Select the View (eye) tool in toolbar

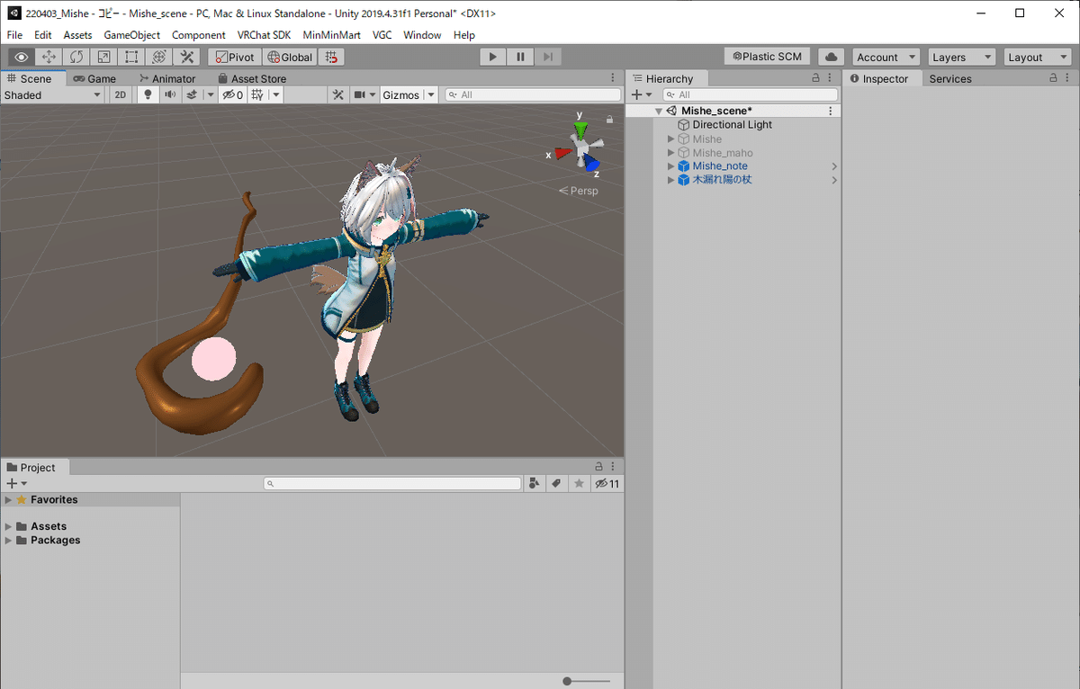(x=22, y=57)
